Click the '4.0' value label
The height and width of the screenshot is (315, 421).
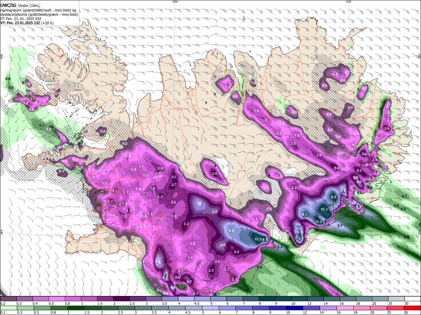(x=359, y=182)
